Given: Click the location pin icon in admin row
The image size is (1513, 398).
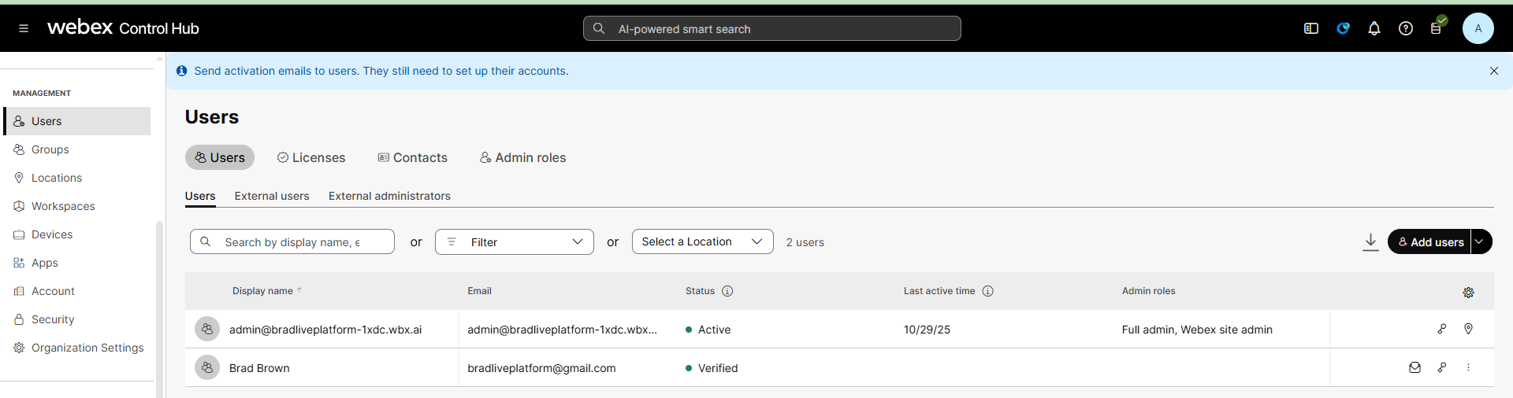Looking at the screenshot, I should (1468, 329).
